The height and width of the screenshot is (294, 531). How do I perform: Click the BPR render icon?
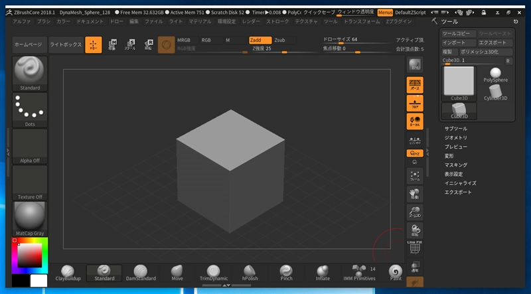415,66
